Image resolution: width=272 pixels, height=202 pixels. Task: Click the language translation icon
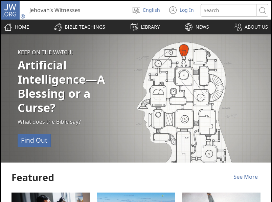[x=136, y=10]
